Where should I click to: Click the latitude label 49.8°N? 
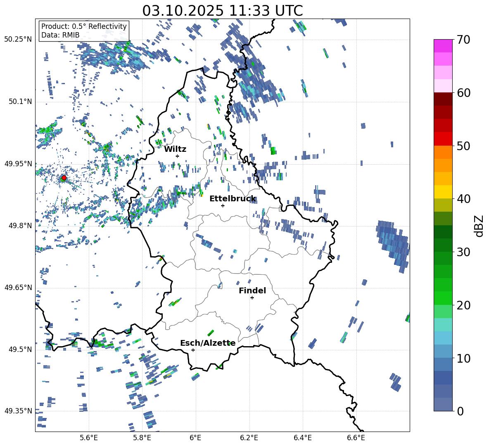pos(20,226)
